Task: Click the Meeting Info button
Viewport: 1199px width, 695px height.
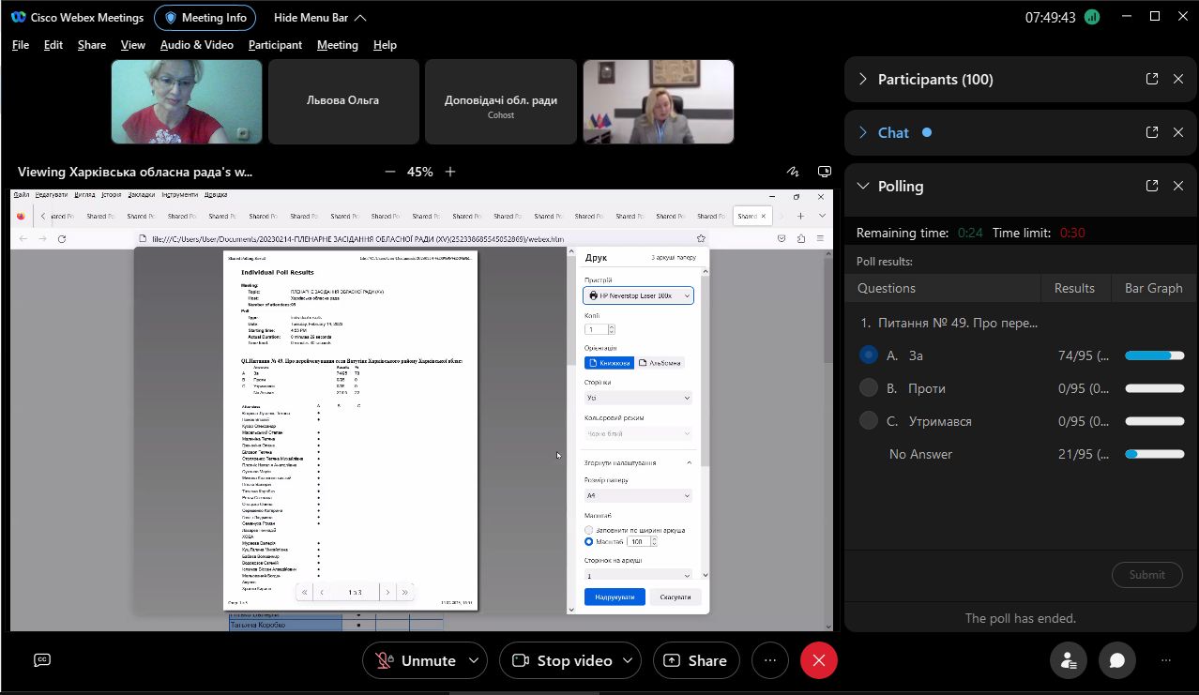Action: click(205, 17)
